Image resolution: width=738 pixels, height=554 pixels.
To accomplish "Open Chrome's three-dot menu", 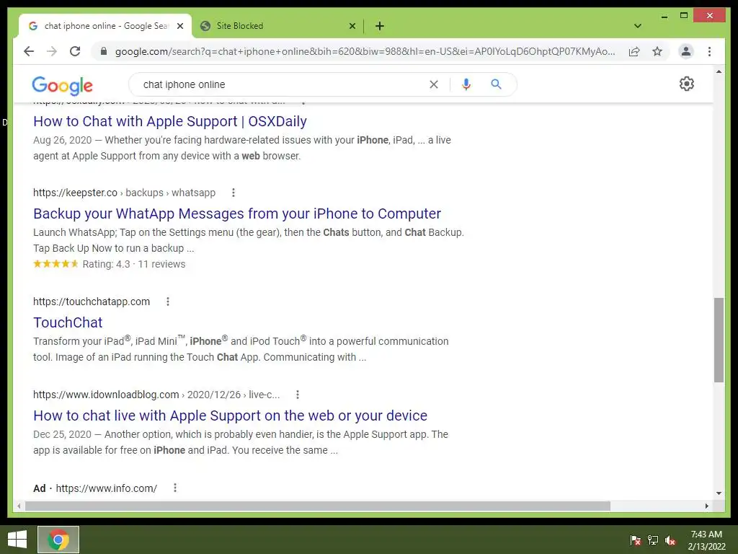I will click(709, 51).
